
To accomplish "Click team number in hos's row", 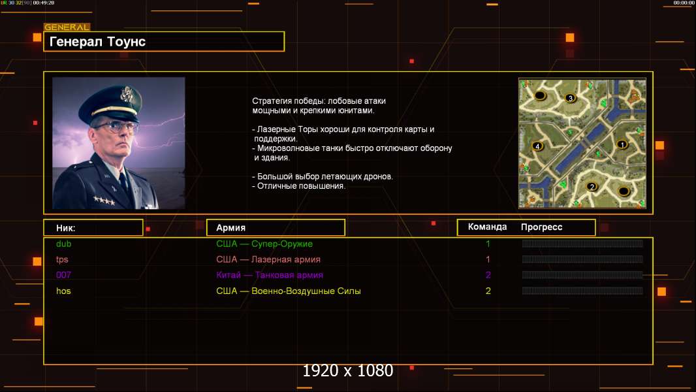I will (x=488, y=291).
